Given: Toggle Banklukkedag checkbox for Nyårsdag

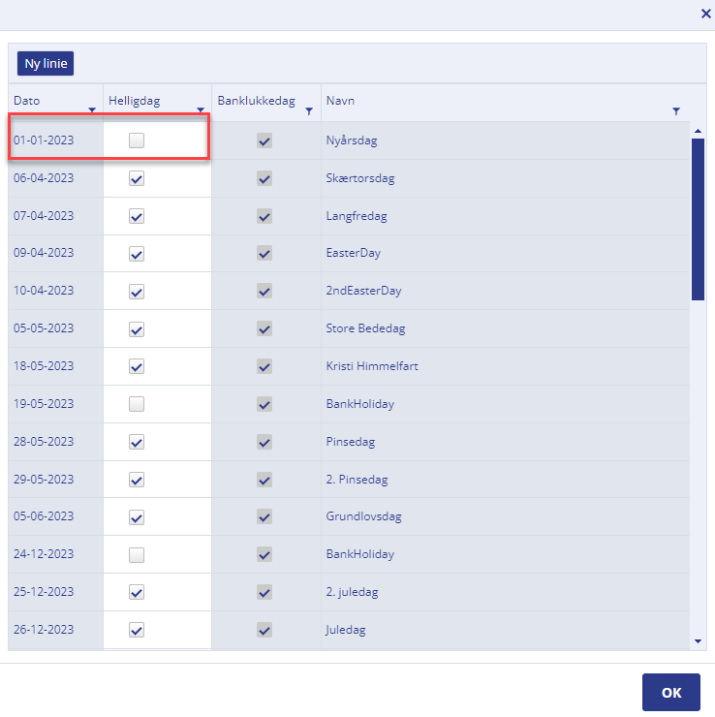Looking at the screenshot, I should [x=264, y=140].
